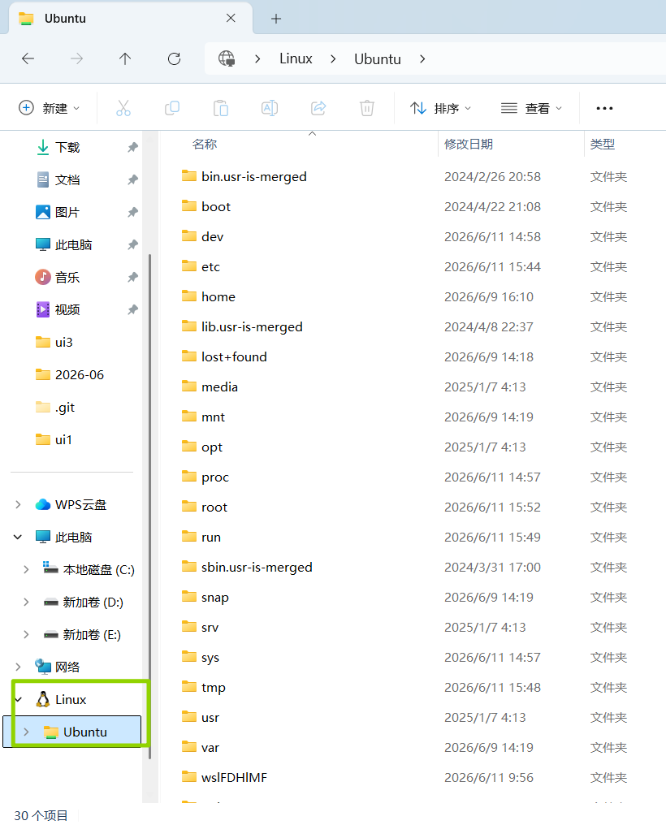This screenshot has width=666, height=825.
Task: Go back to the previous folder
Action: click(x=28, y=58)
